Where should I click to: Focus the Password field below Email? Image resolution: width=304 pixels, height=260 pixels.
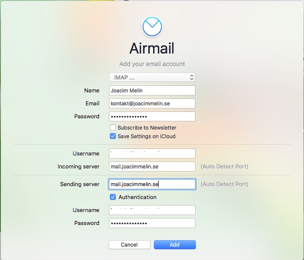152,116
